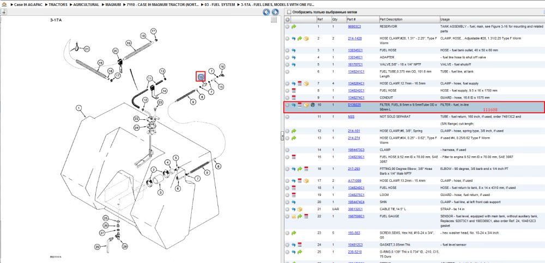This screenshot has width=545, height=263.
Task: Click red notes icon for part 1348264C1
Action: [300, 84]
